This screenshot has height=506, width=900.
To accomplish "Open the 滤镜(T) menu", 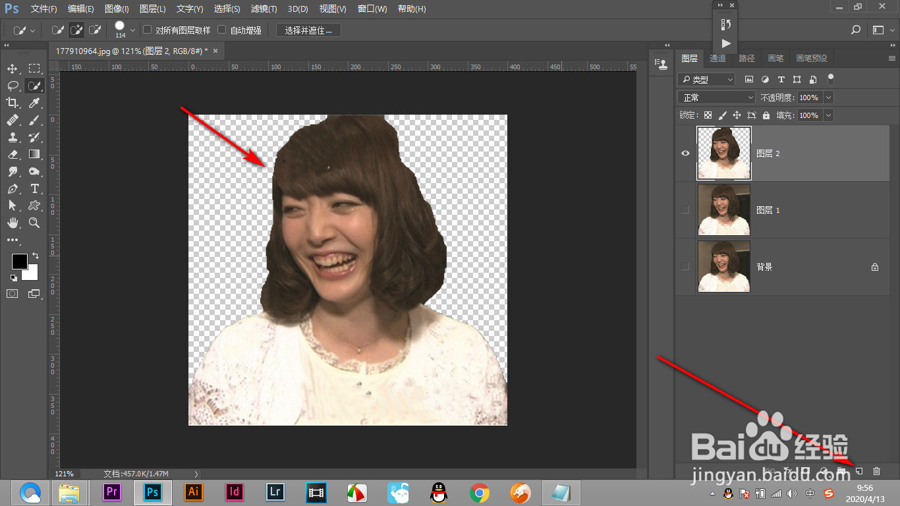I will pos(264,9).
